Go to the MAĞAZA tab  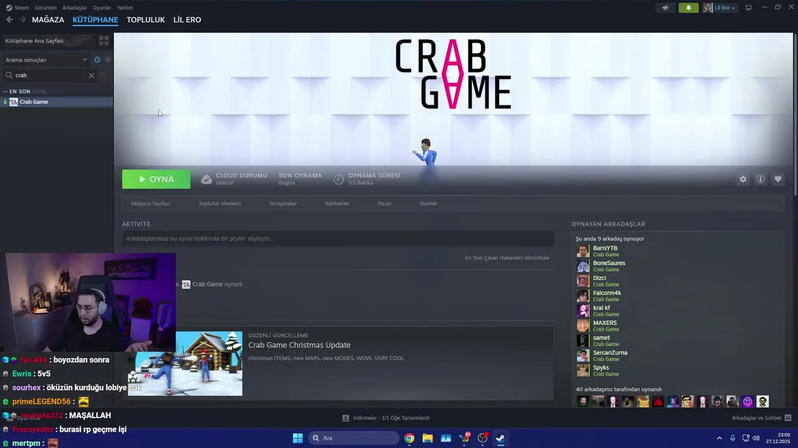point(48,20)
